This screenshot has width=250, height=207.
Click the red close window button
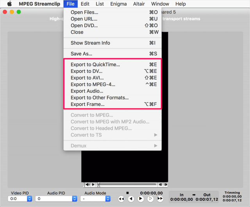pyautogui.click(x=5, y=12)
